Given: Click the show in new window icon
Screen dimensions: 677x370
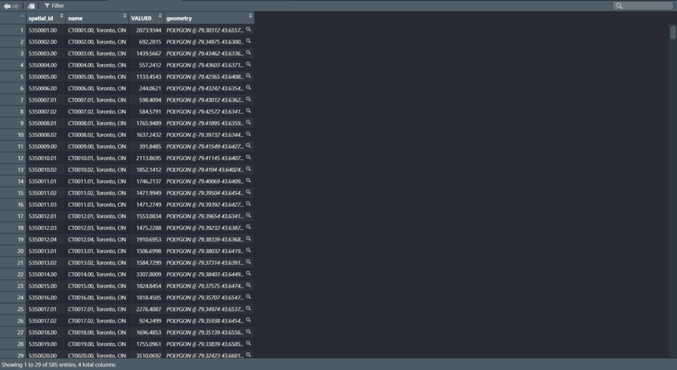Looking at the screenshot, I should (32, 5).
